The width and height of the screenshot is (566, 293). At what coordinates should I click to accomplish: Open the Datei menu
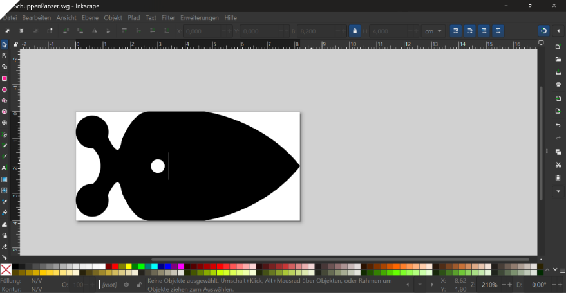point(10,17)
